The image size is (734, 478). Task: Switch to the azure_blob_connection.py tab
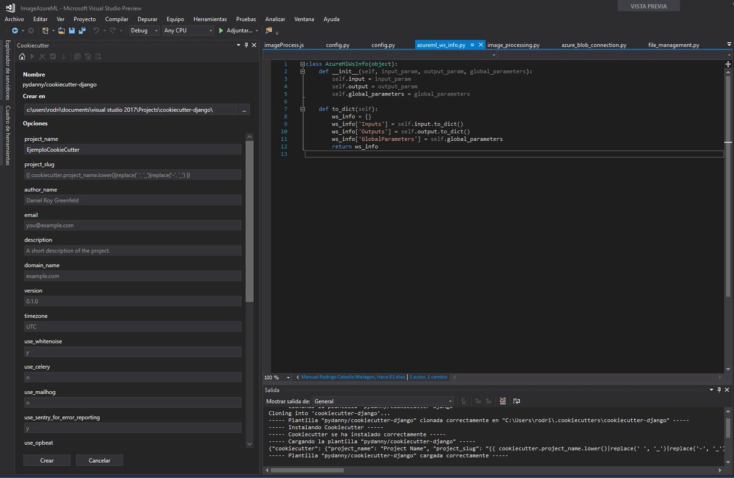594,45
